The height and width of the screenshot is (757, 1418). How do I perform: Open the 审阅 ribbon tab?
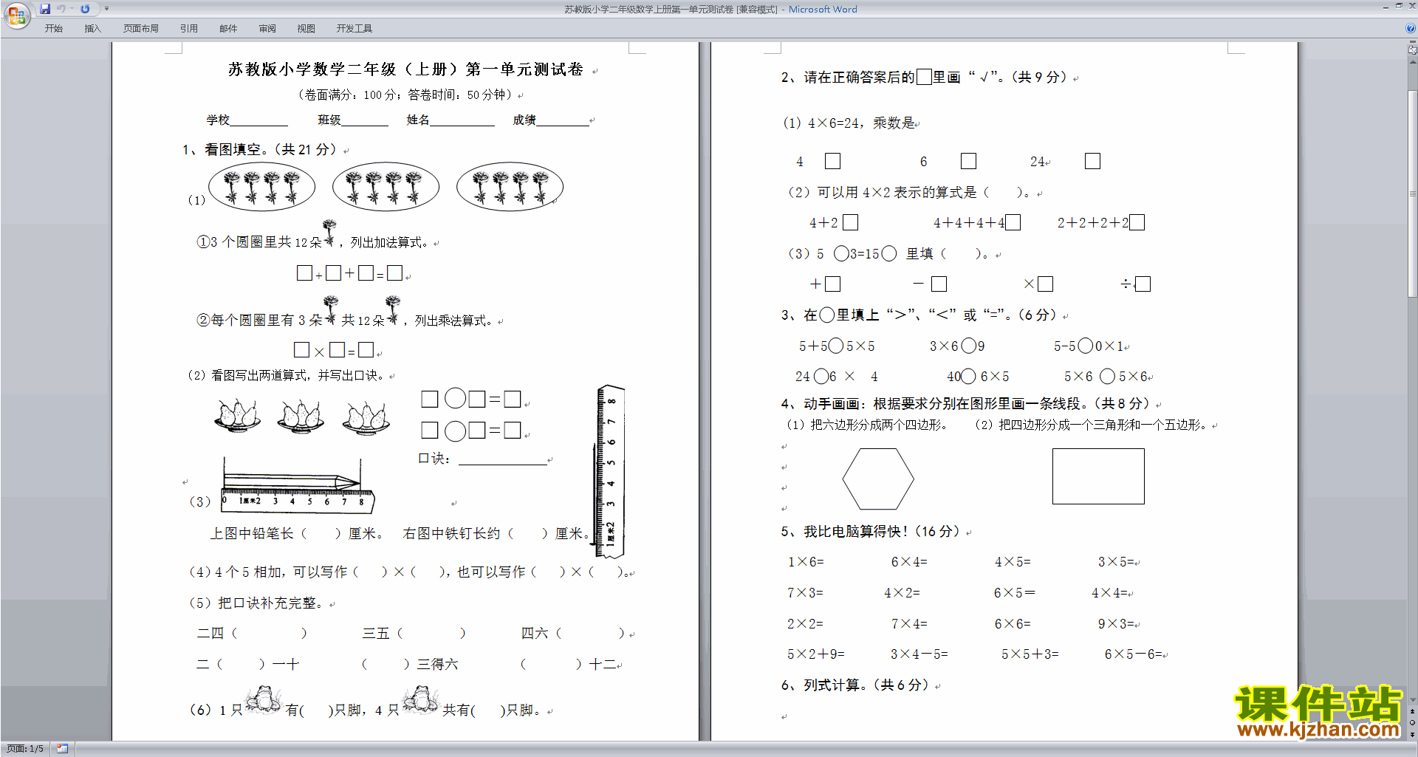tap(267, 28)
